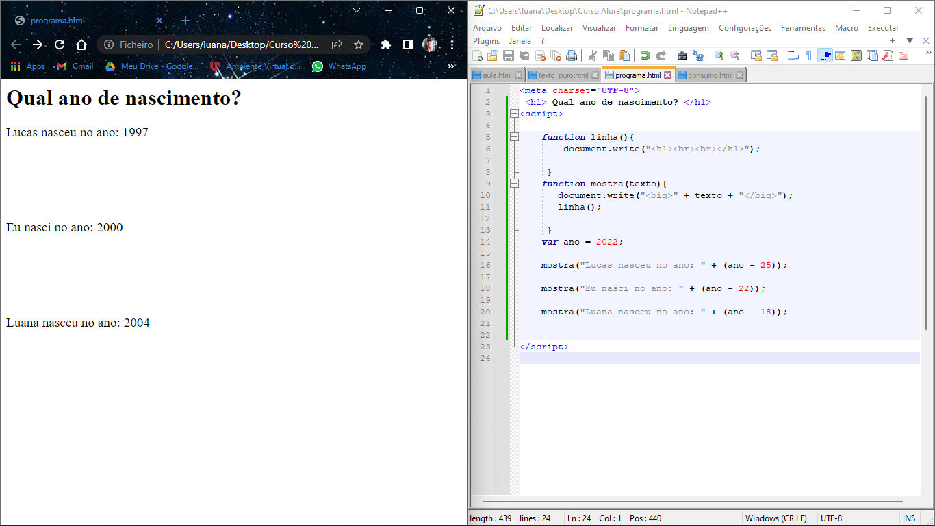Click the user defined language icon
Image resolution: width=935 pixels, height=526 pixels.
(840, 55)
